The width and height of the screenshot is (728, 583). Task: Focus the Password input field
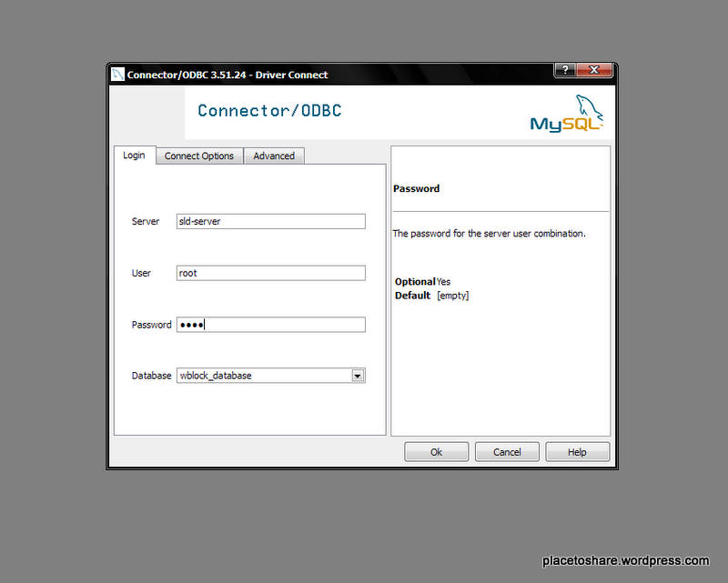click(x=270, y=325)
